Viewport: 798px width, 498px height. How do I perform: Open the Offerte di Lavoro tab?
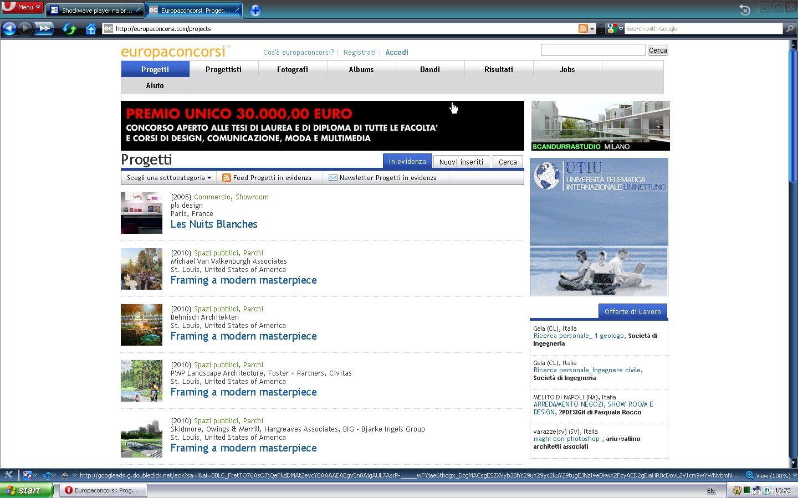(x=633, y=311)
